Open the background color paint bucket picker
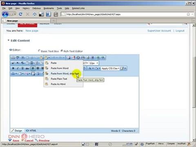 pyautogui.click(x=97, y=68)
